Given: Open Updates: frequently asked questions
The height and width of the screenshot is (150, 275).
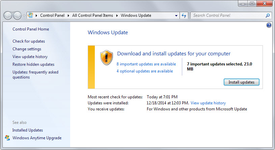Looking at the screenshot, I should click(35, 74).
